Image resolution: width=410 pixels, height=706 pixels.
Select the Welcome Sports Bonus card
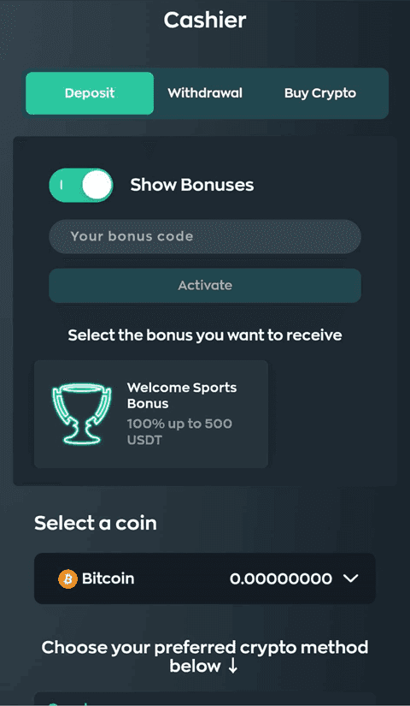[151, 414]
